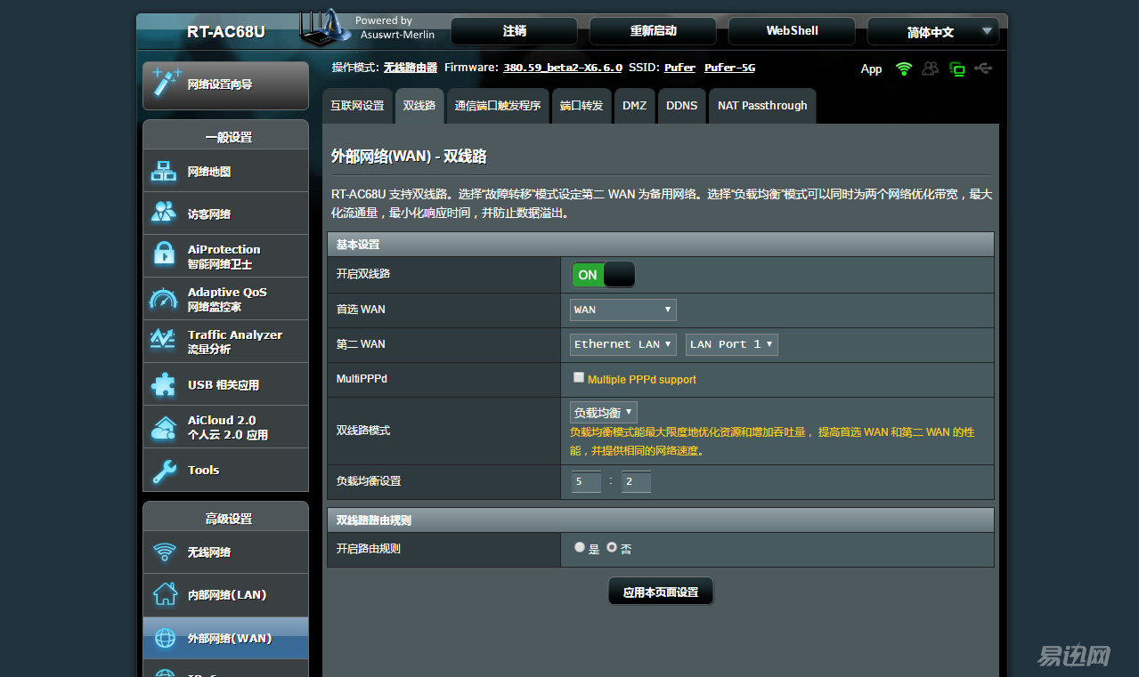Click the first load balance ratio field
This screenshot has width=1139, height=677.
pos(586,481)
